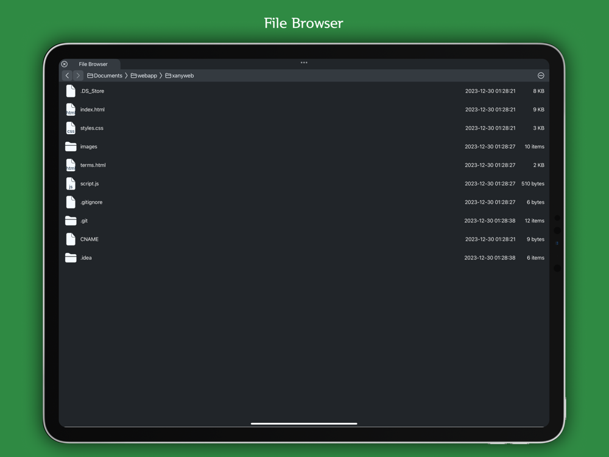This screenshot has width=609, height=457.
Task: Tap the home indicator bar
Action: tap(304, 423)
